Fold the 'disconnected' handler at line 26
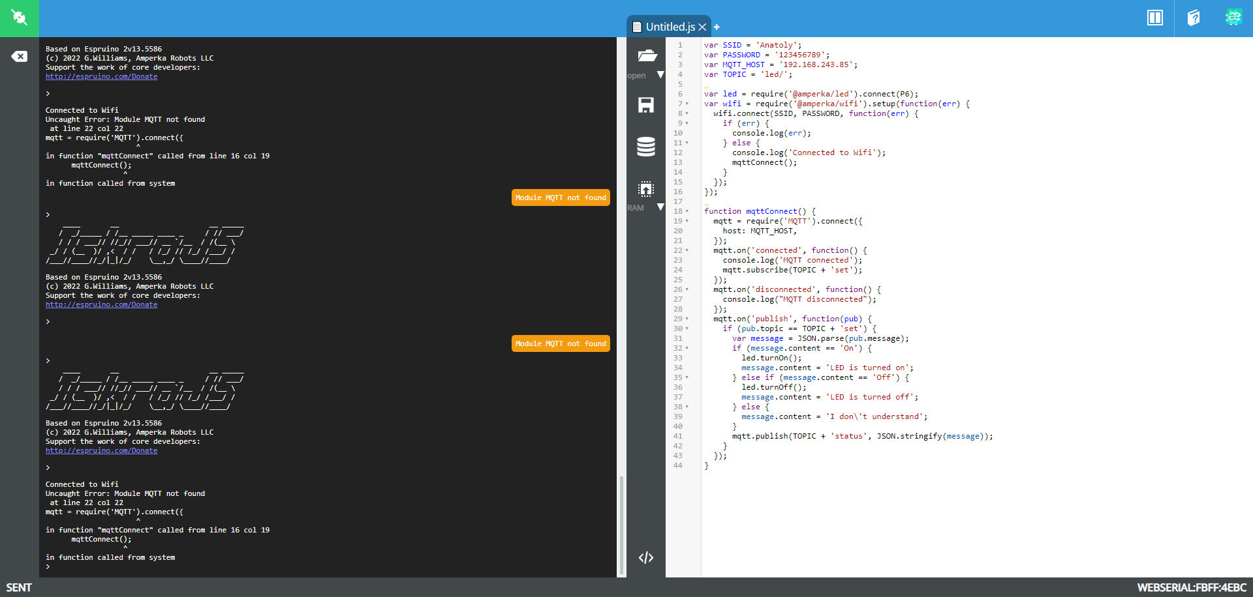Image resolution: width=1253 pixels, height=597 pixels. [x=687, y=289]
